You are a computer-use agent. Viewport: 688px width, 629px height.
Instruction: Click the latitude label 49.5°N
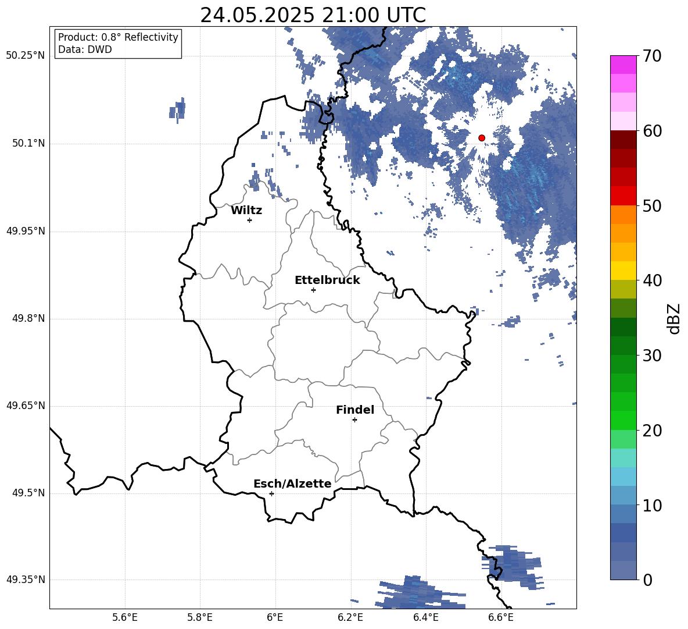[x=28, y=493]
